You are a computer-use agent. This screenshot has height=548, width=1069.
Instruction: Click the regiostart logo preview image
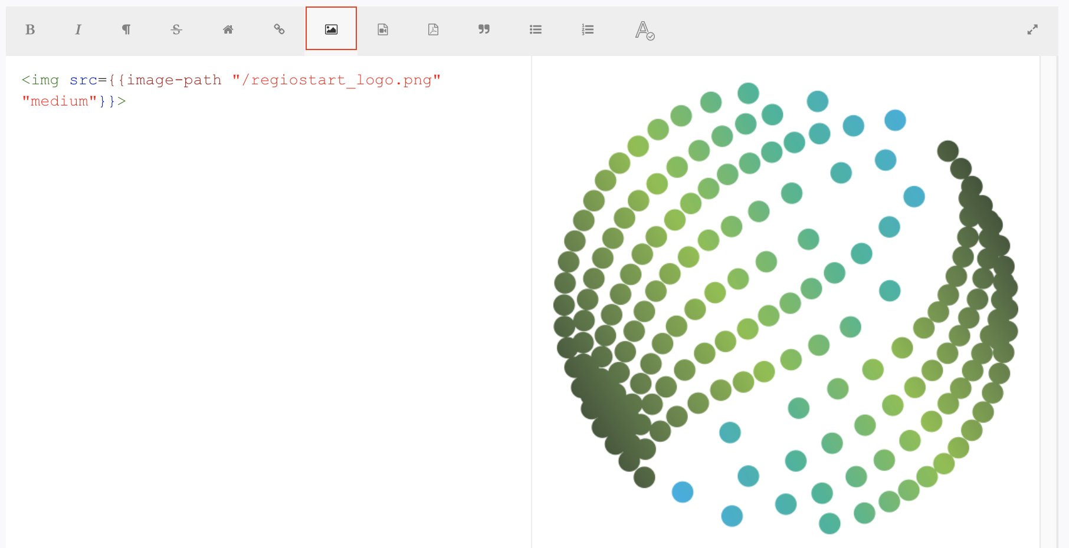tap(785, 306)
